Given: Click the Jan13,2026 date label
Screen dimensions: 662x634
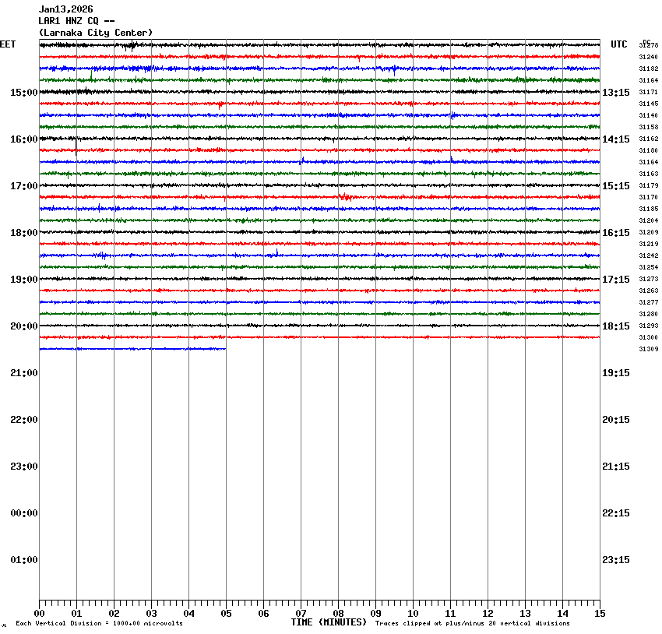Looking at the screenshot, I should click(66, 9).
